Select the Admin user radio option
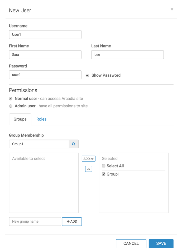 (11, 106)
